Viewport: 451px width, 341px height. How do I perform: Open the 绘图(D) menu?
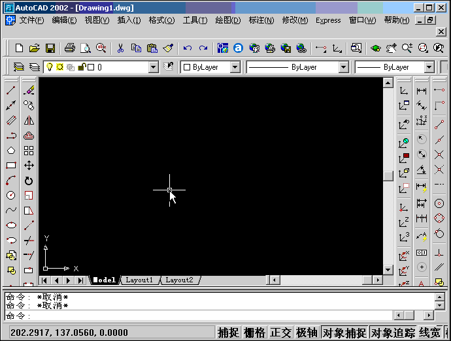click(228, 20)
